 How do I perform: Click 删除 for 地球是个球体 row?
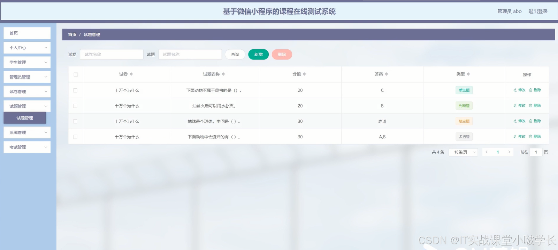click(535, 121)
